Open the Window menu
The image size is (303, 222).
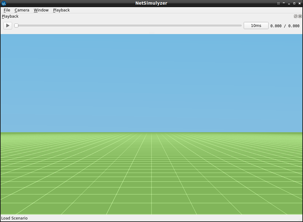[x=41, y=10]
